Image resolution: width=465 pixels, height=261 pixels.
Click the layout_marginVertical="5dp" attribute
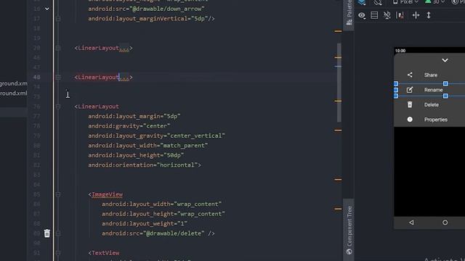[x=148, y=19]
